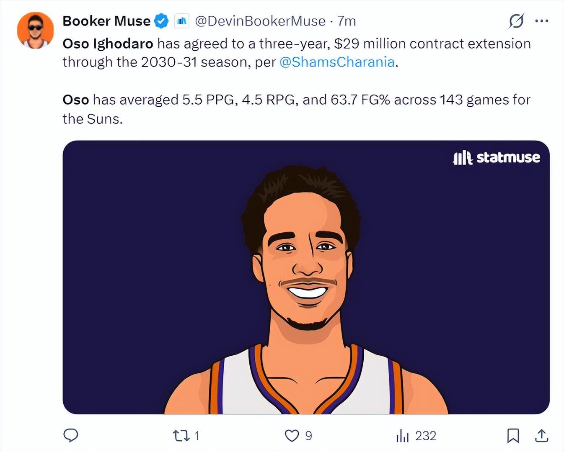Open Booker Muse profile avatar

(35, 30)
